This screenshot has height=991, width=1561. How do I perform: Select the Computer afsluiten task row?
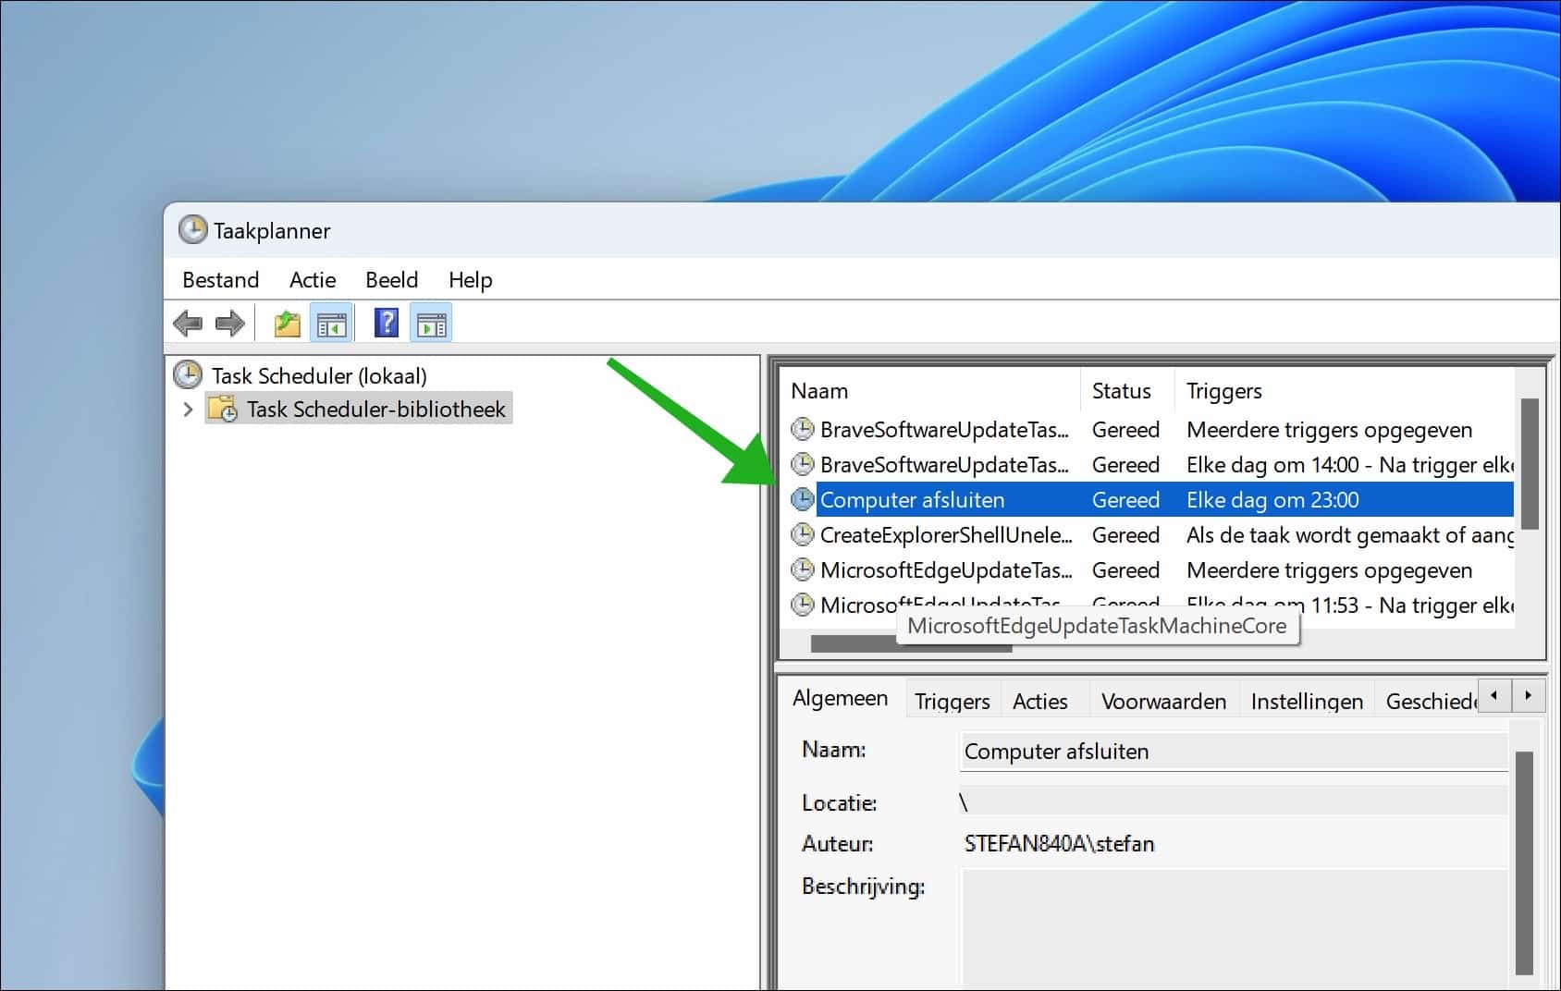coord(914,499)
